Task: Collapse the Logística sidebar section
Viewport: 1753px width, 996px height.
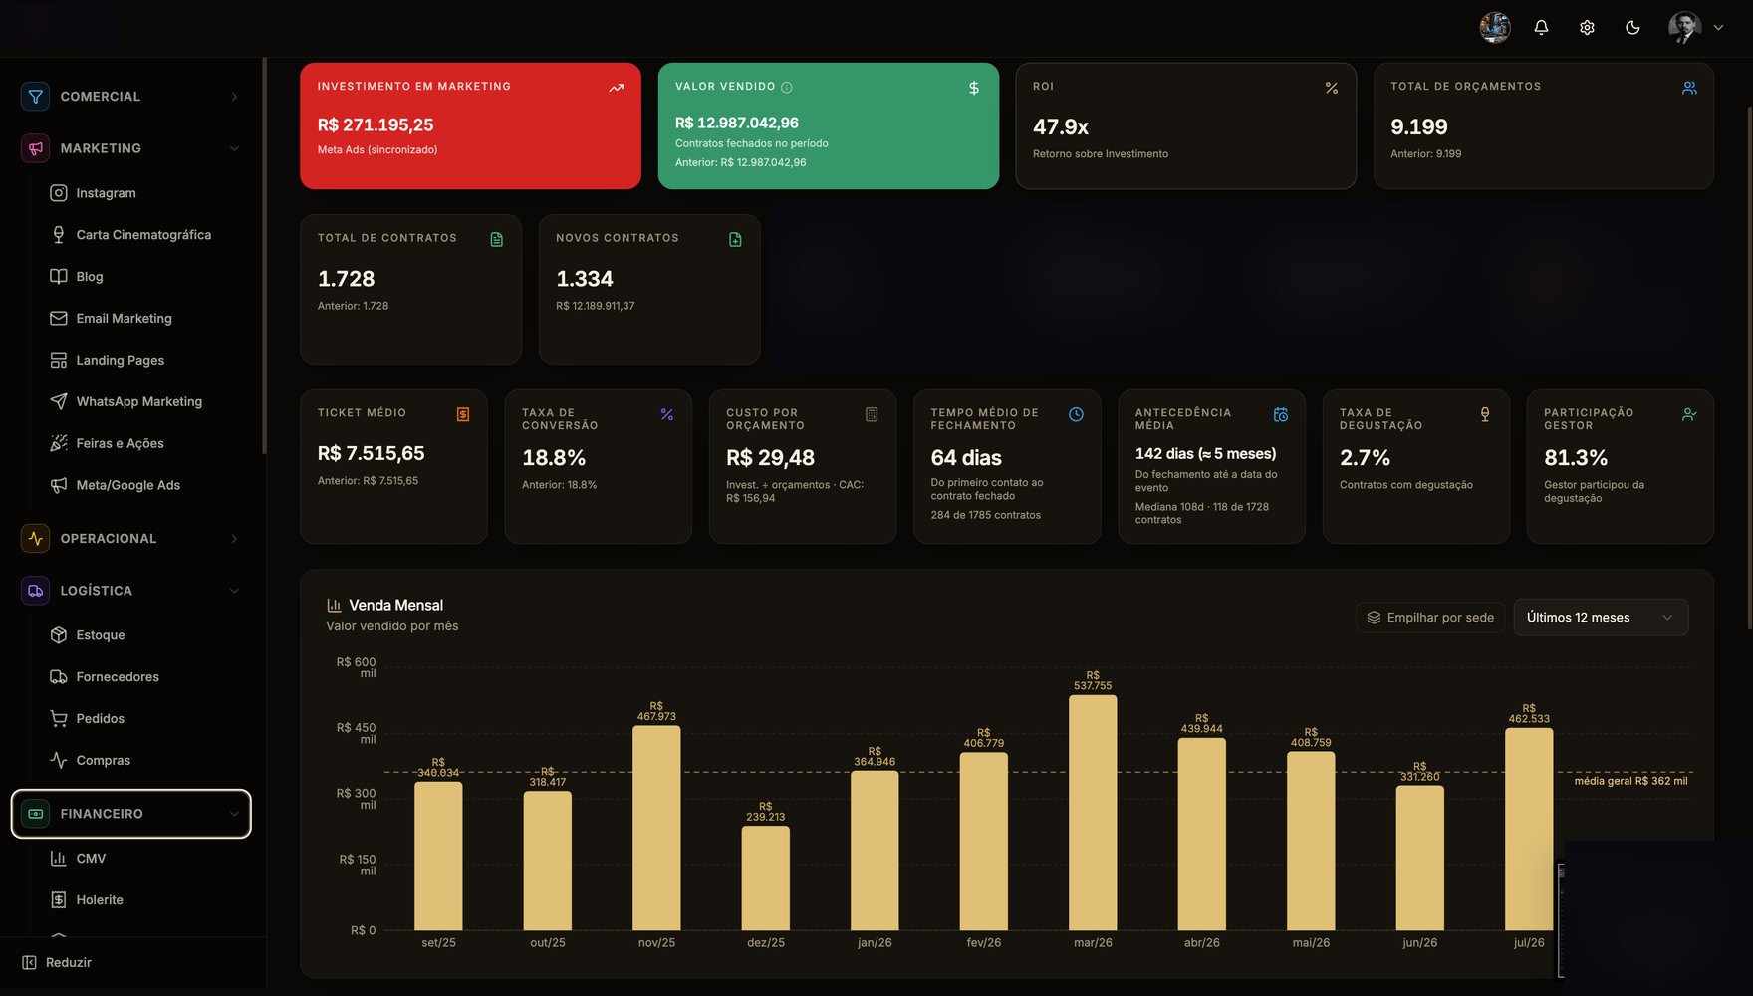Action: coord(130,591)
